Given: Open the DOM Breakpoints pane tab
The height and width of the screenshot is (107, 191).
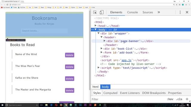Looking at the screenshot, I should [x=154, y=93].
